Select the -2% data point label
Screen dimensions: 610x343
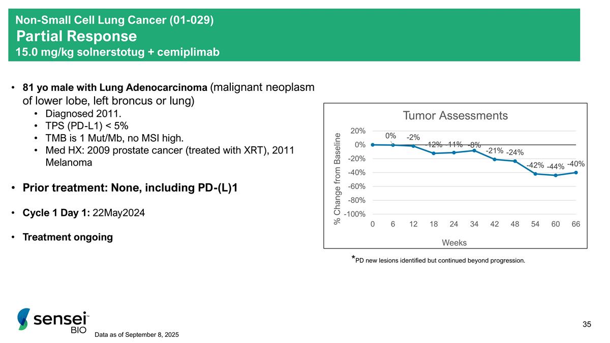pos(413,137)
